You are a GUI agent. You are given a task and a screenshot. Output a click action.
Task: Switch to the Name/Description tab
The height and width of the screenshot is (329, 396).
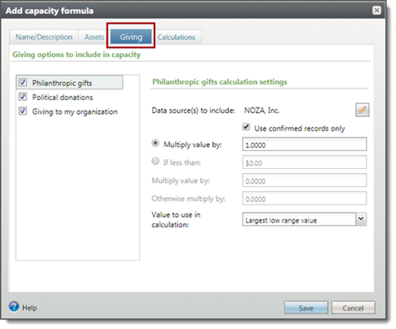[44, 37]
